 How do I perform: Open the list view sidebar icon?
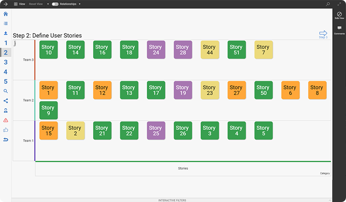[6, 23]
